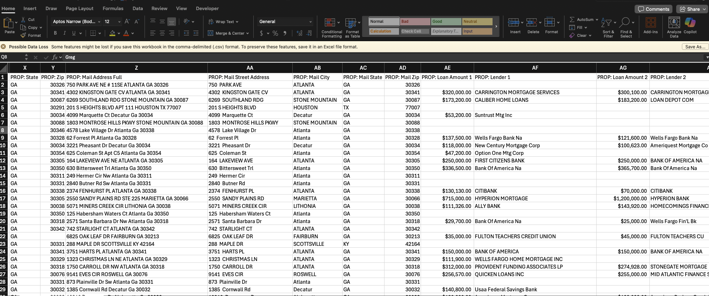Screen dimensions: 709x296
Task: Open the Paste options arrow
Action: (16, 22)
